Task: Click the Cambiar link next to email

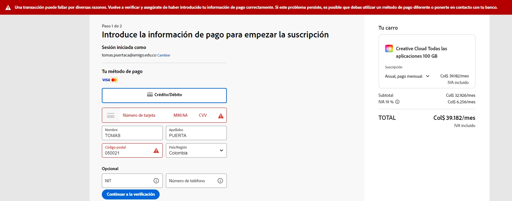Action: 164,55
